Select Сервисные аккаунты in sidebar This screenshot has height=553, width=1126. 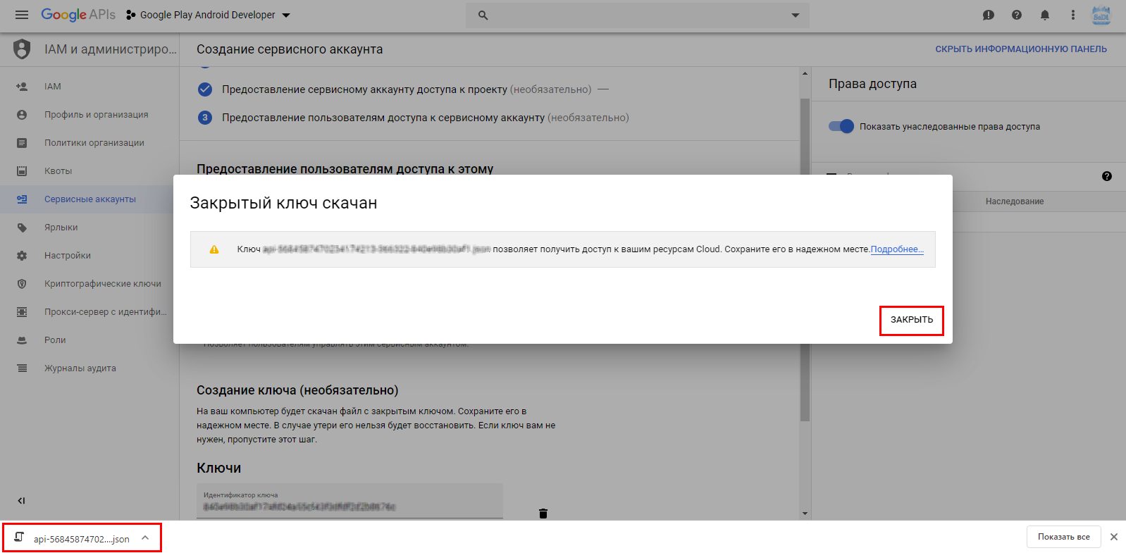[89, 199]
